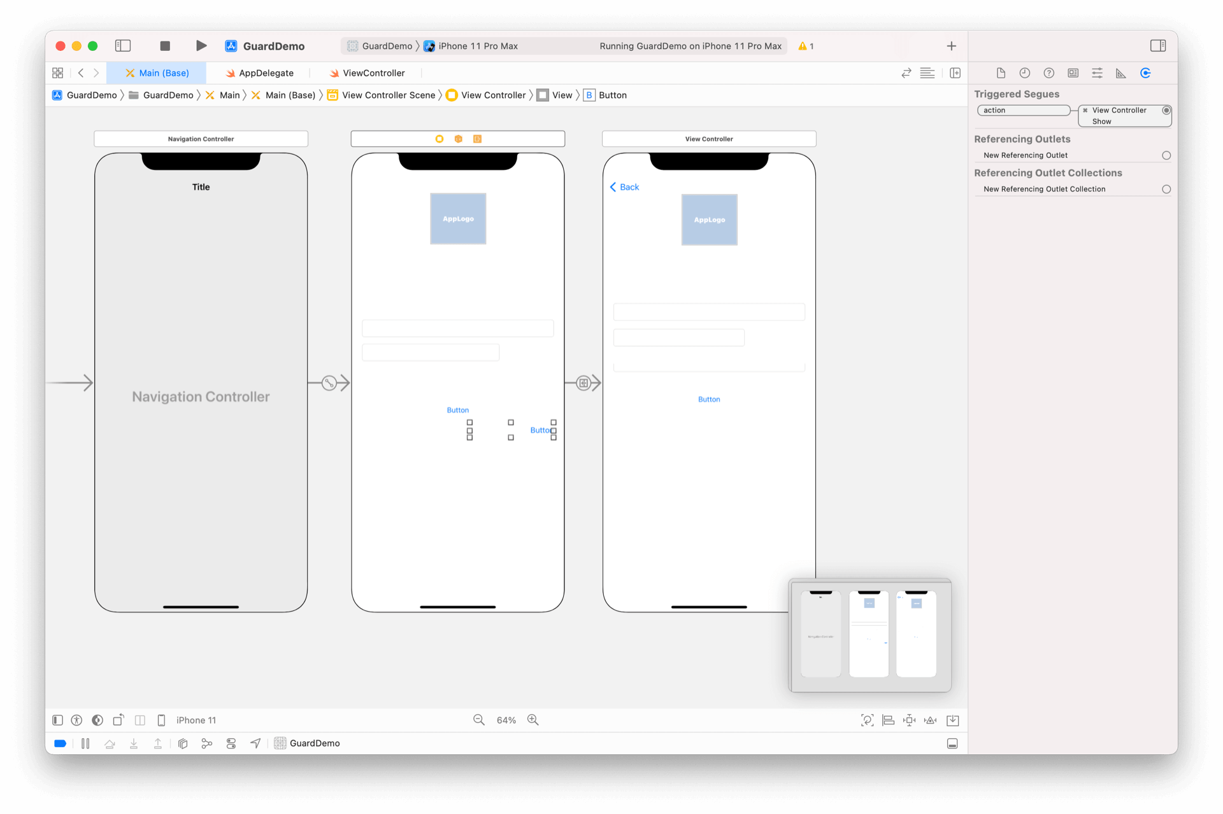Open the iPhone 11 device configuration picker
This screenshot has height=814, width=1223.
pos(196,720)
